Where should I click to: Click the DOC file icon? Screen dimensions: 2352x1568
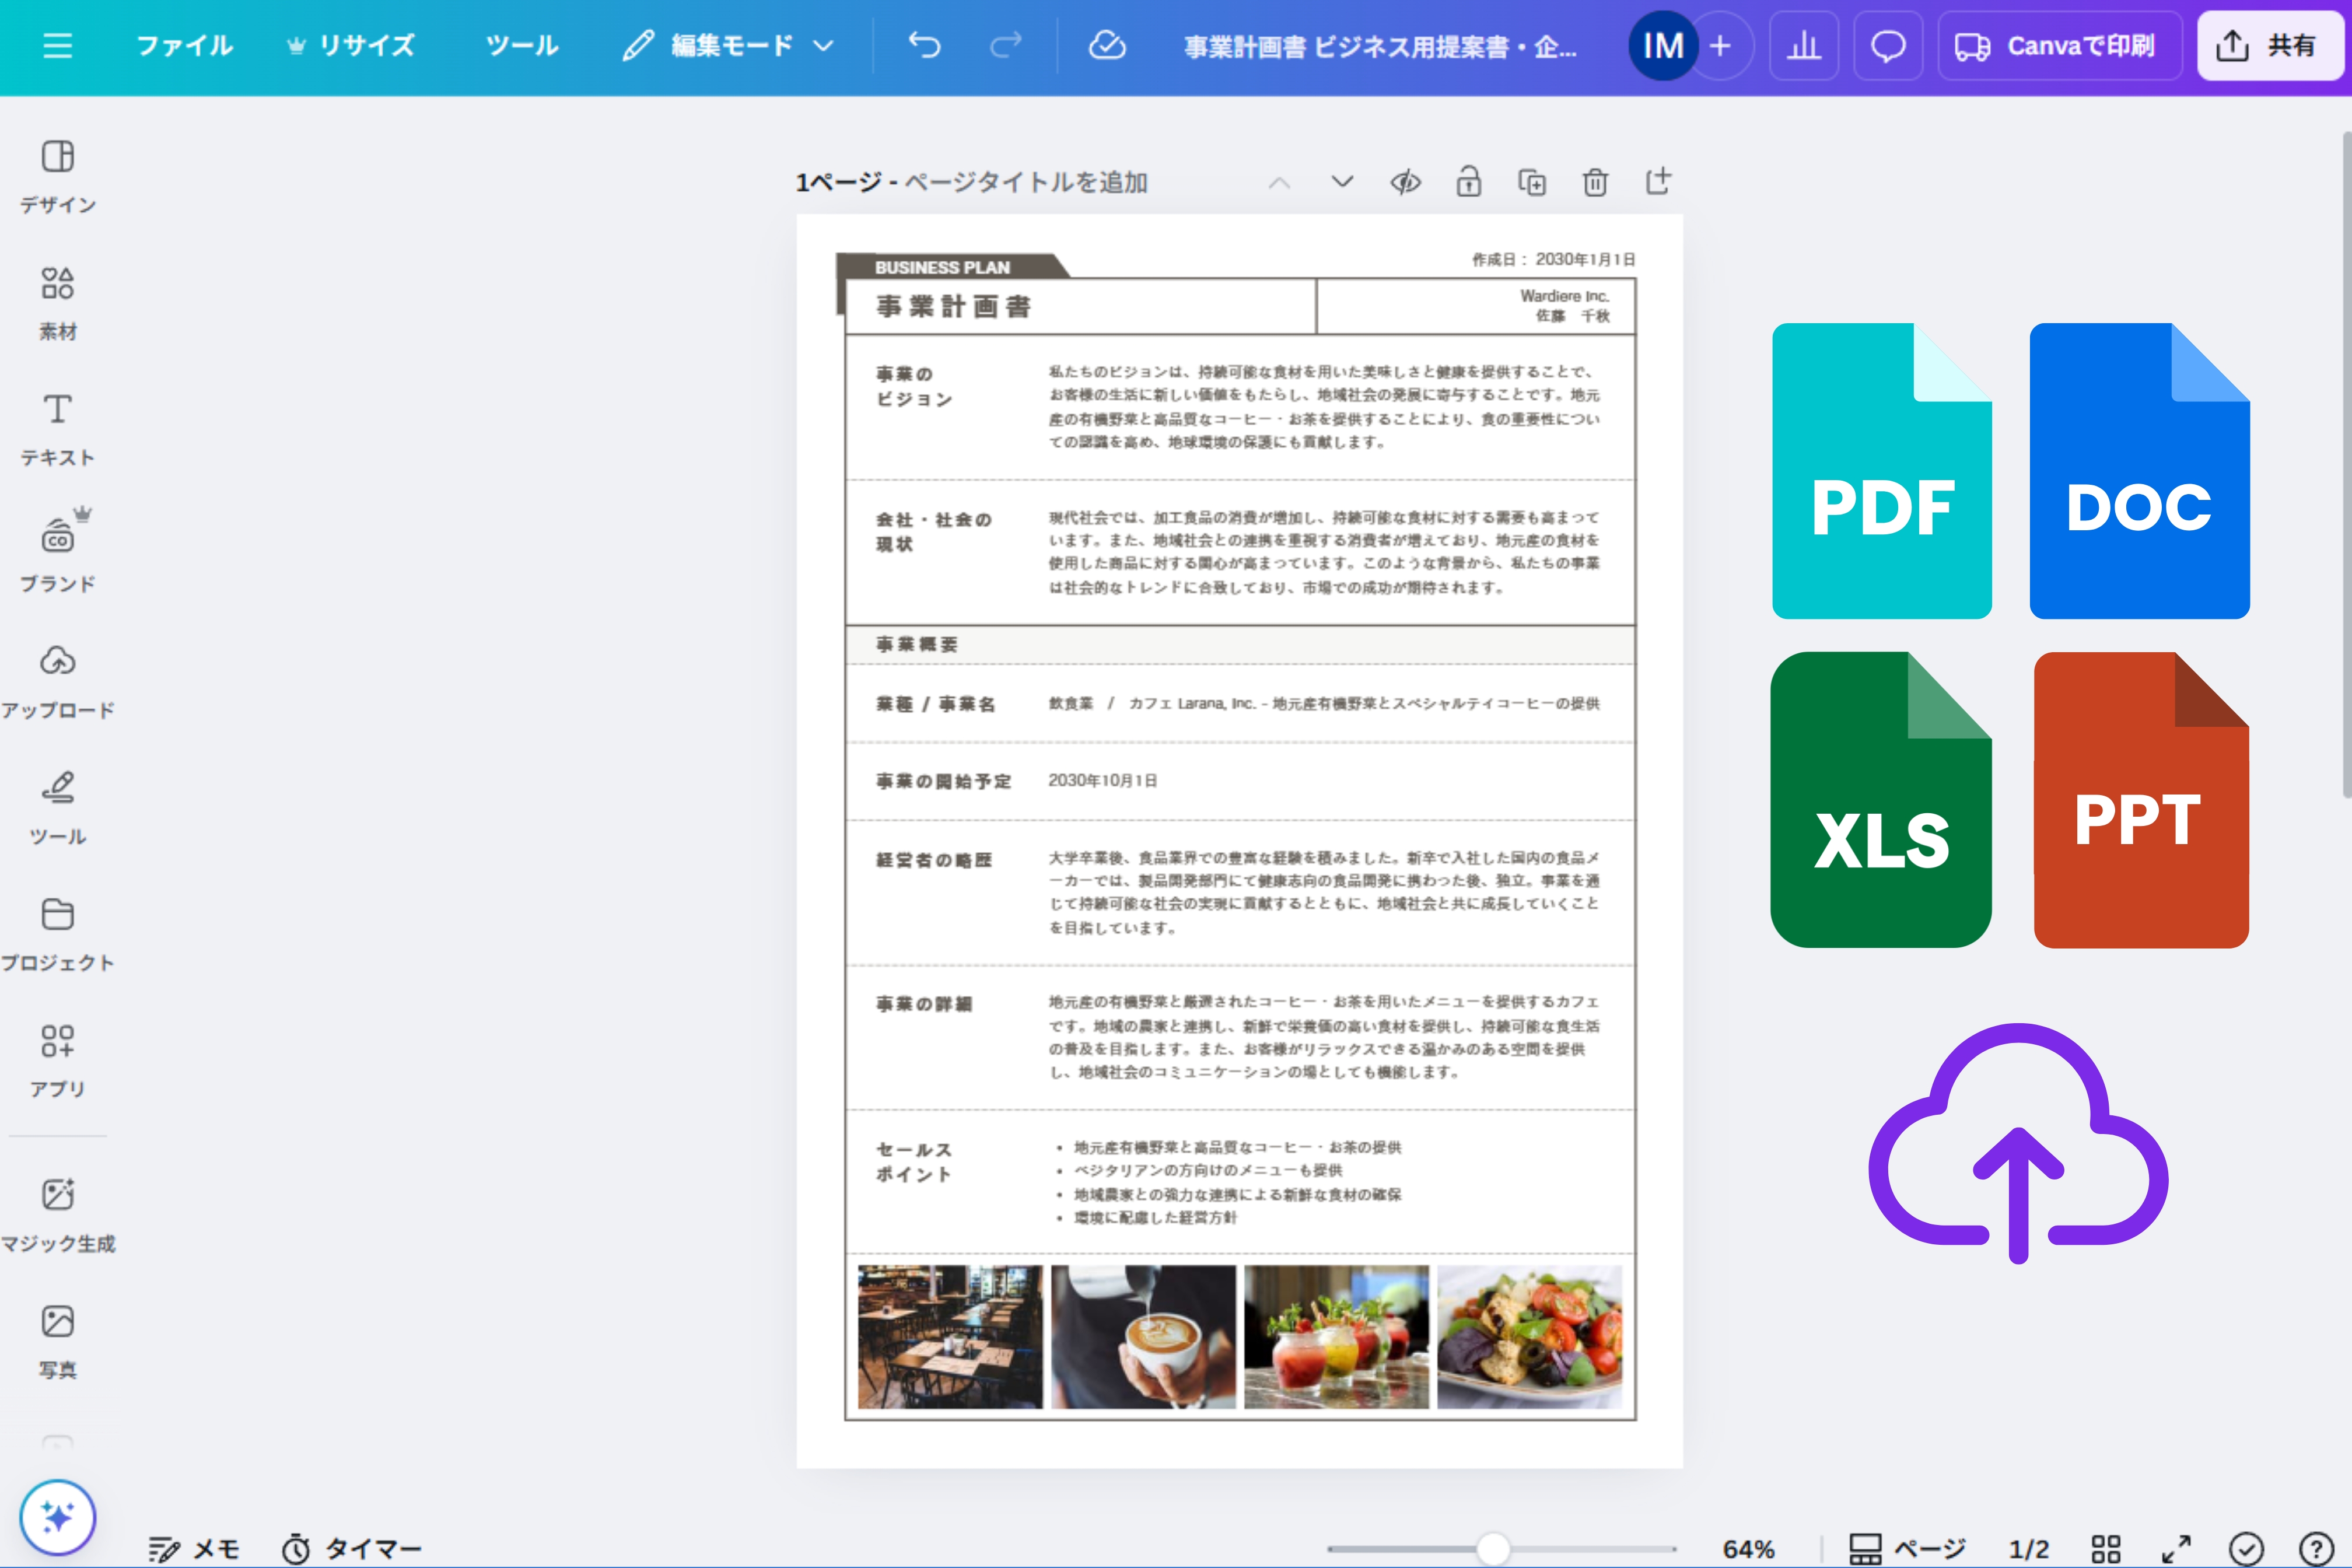[x=2140, y=471]
